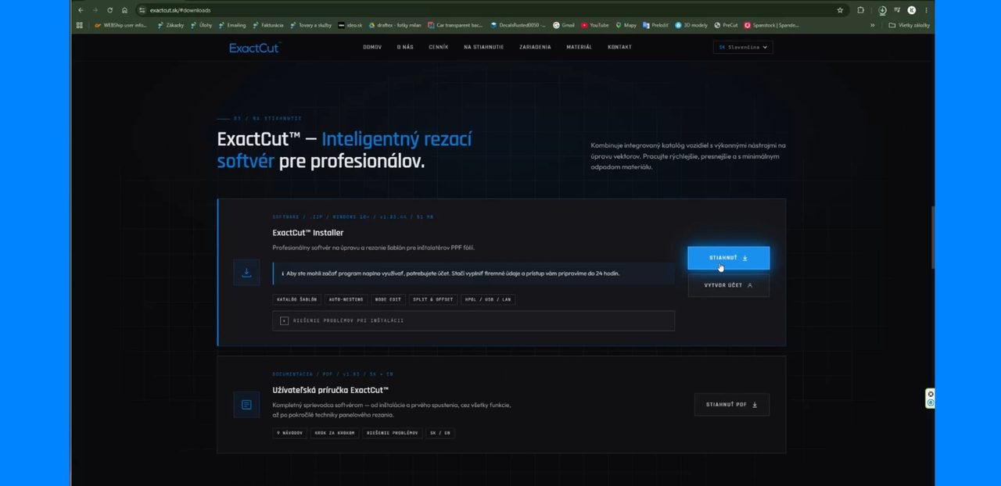
Task: Show browser downloads icon in toolbar
Action: coord(882,10)
